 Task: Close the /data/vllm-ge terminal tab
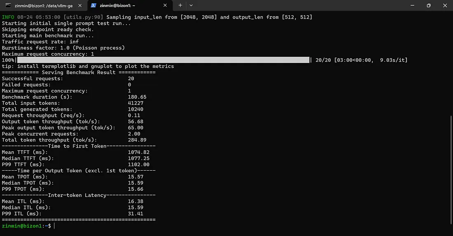click(x=80, y=5)
